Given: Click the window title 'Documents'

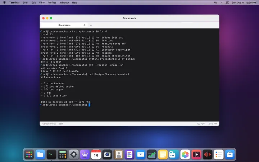Looking at the screenshot, I should pyautogui.click(x=129, y=18).
